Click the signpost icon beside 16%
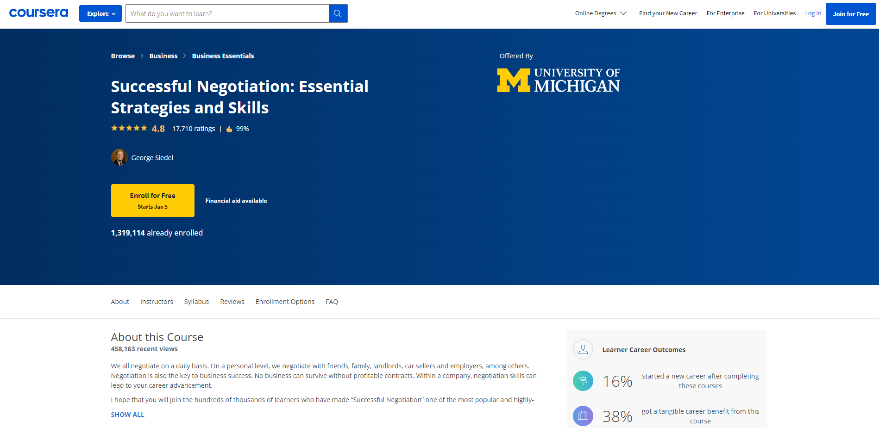 [x=583, y=381]
